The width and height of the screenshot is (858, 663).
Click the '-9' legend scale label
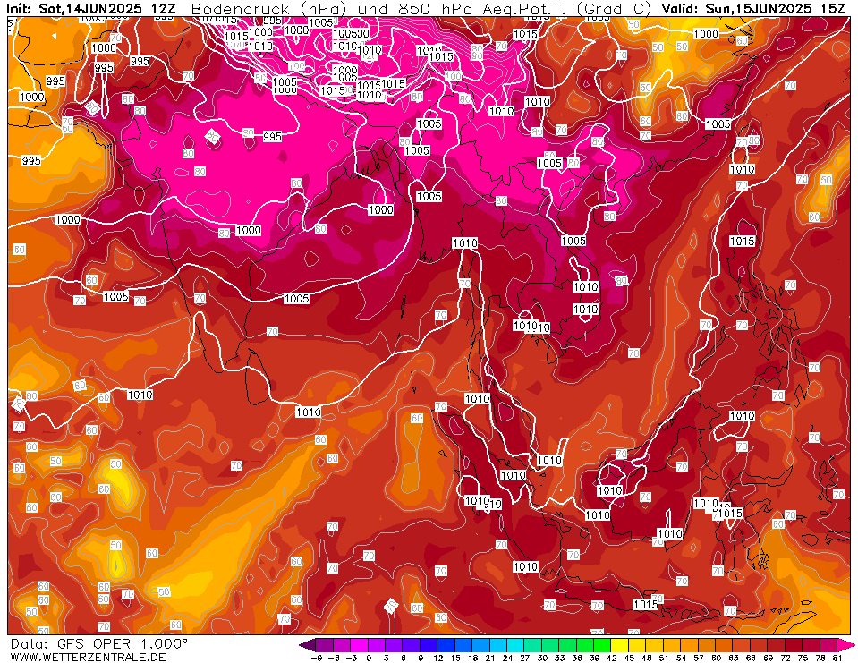[x=317, y=658]
